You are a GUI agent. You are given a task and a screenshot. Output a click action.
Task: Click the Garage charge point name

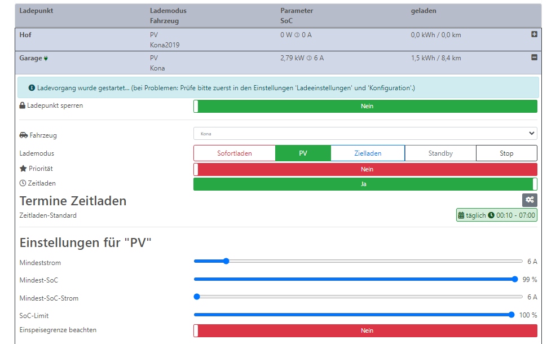click(30, 58)
